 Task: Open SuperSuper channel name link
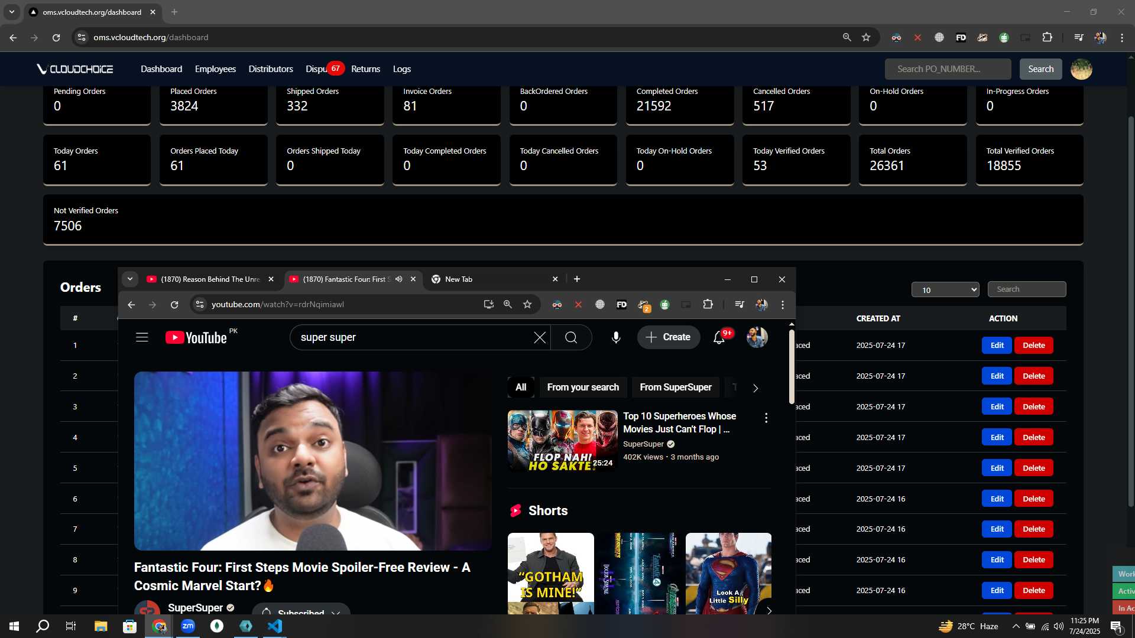[x=195, y=608]
